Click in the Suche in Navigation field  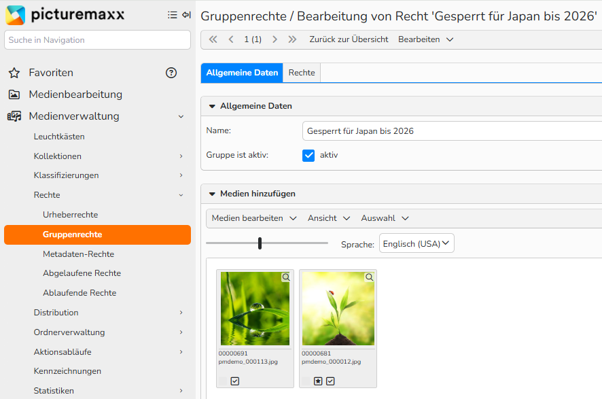(x=98, y=40)
